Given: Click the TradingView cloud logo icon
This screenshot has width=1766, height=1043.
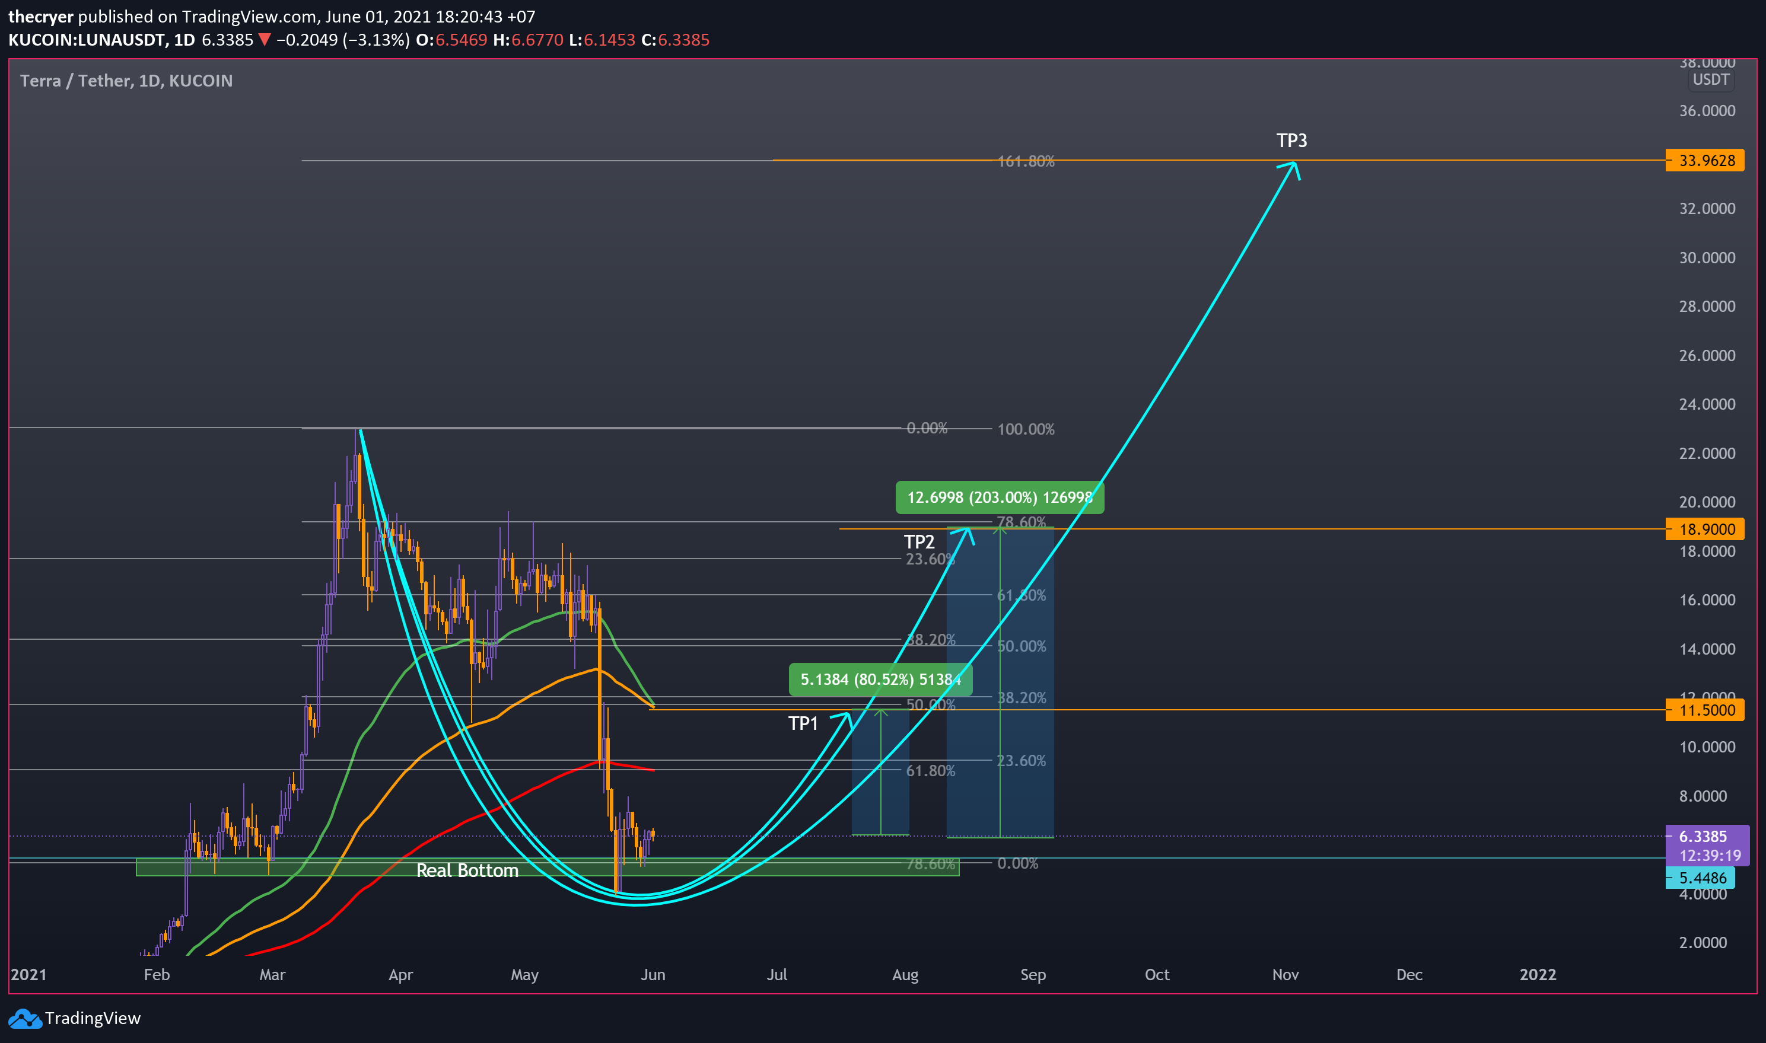Looking at the screenshot, I should click(24, 1019).
